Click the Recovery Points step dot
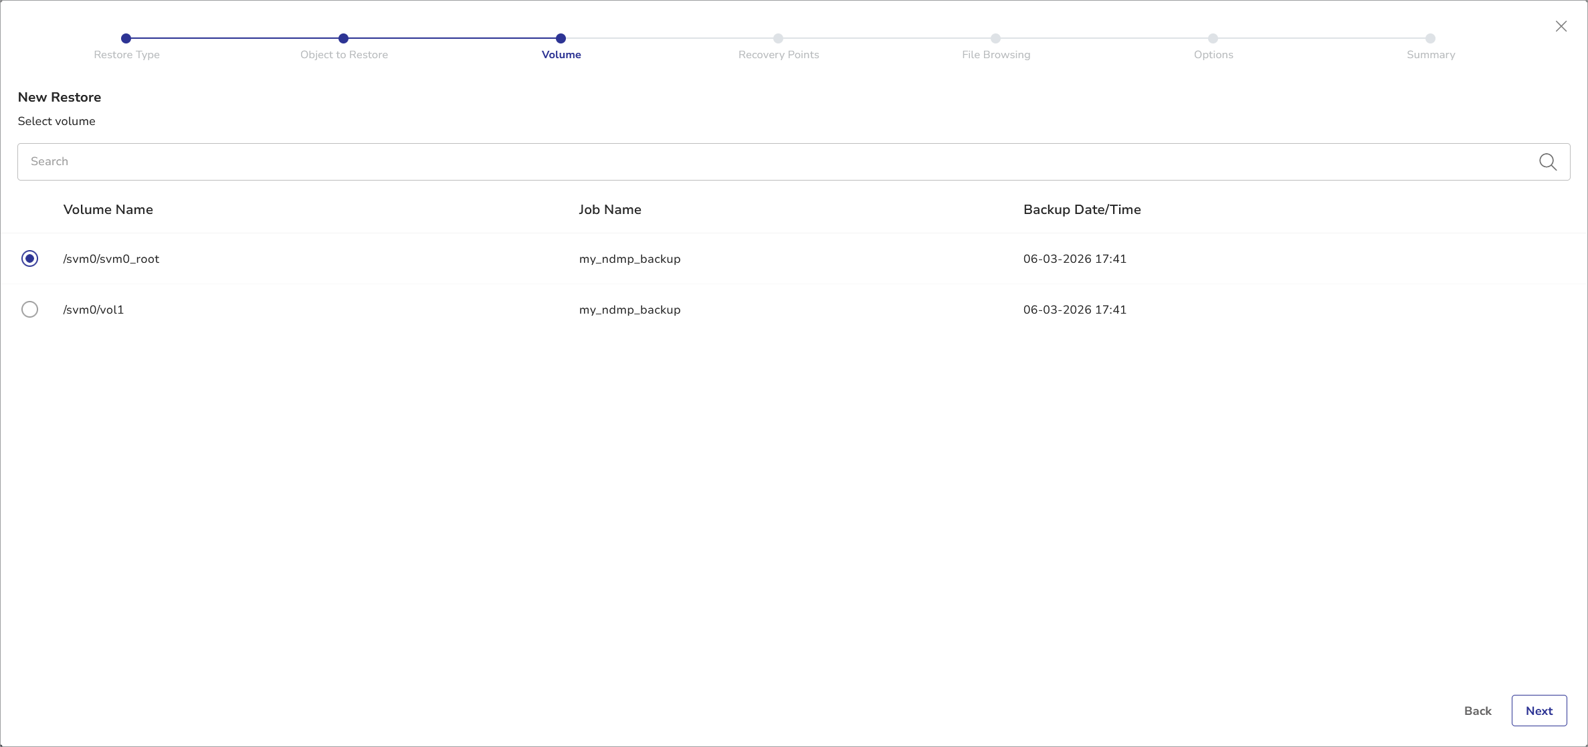The height and width of the screenshot is (747, 1588). [x=778, y=39]
